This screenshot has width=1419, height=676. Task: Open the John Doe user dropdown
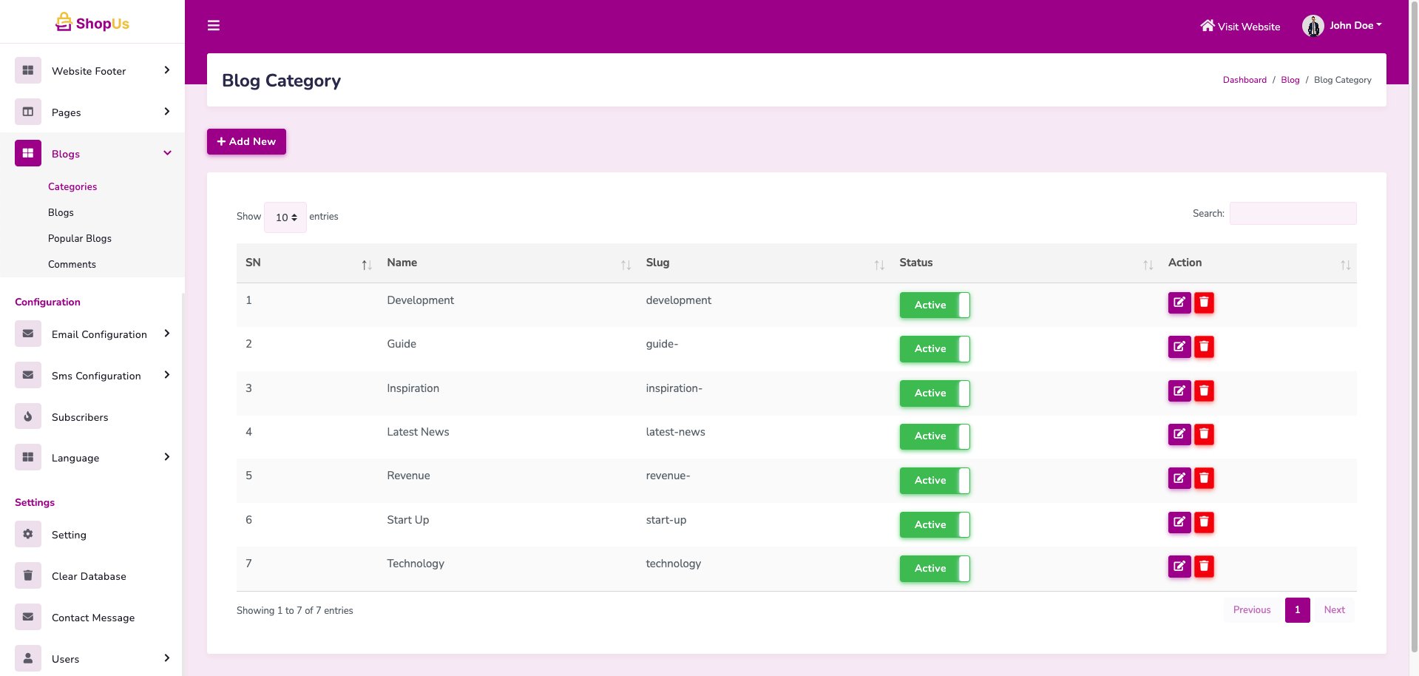[x=1343, y=26]
